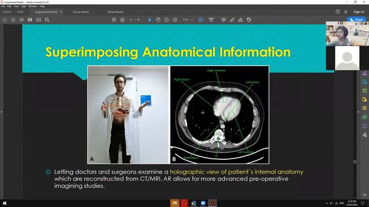Open the fit page options dropdown
The width and height of the screenshot is (369, 207).
pyautogui.click(x=201, y=20)
